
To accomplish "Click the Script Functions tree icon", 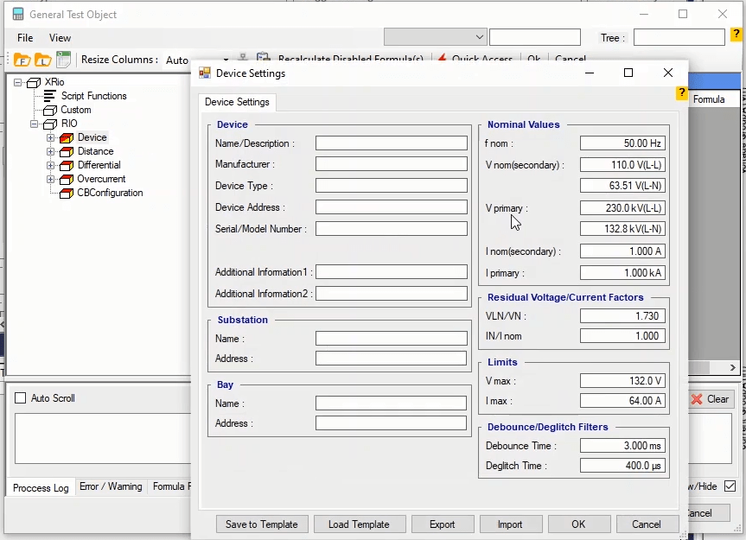I will (x=50, y=96).
